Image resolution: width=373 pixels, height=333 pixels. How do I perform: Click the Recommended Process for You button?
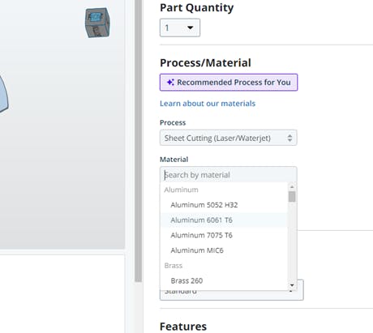[x=229, y=82]
